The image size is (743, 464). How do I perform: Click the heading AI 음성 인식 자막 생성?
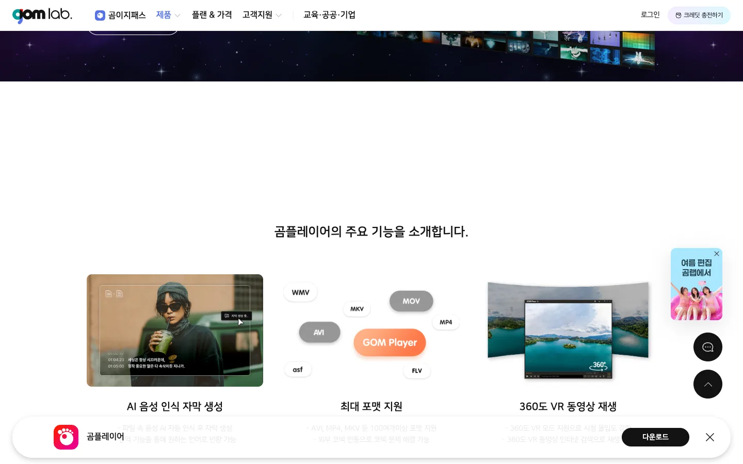(175, 406)
